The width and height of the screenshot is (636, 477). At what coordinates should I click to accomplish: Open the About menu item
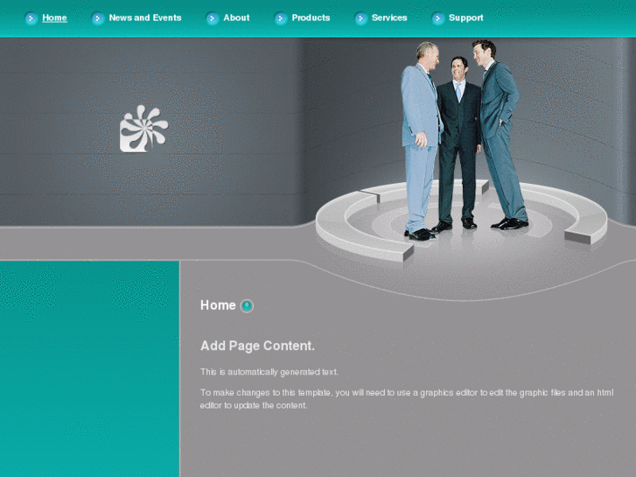tap(236, 18)
